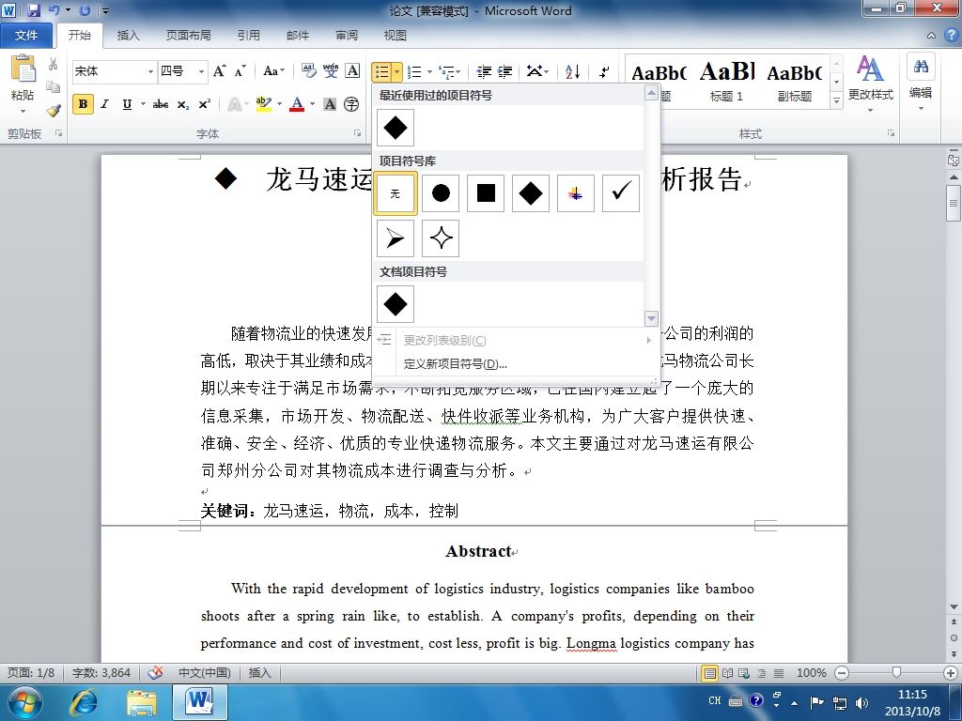Open the font color dropdown arrow

(x=312, y=104)
